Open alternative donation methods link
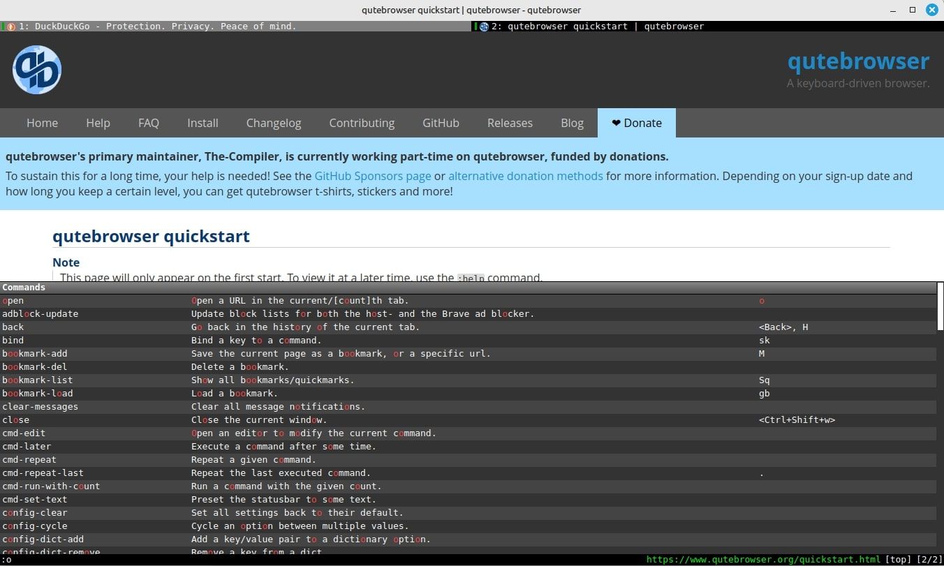The height and width of the screenshot is (566, 944). click(526, 176)
